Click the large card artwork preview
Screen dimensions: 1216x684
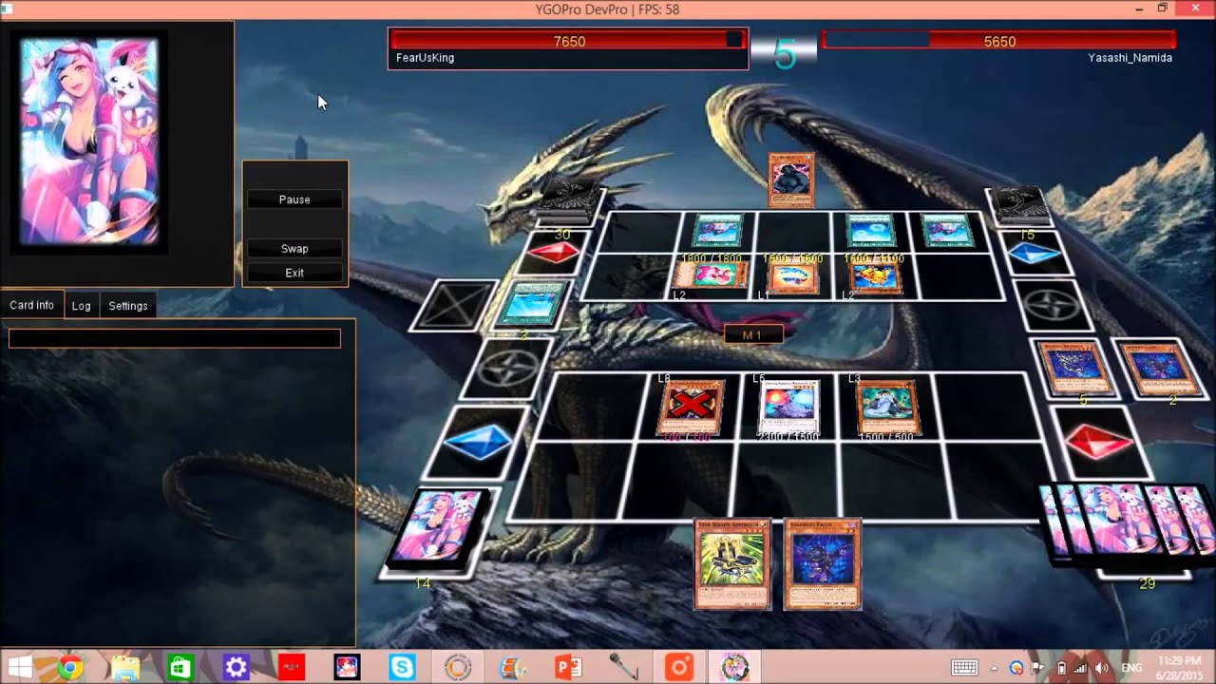click(x=89, y=142)
